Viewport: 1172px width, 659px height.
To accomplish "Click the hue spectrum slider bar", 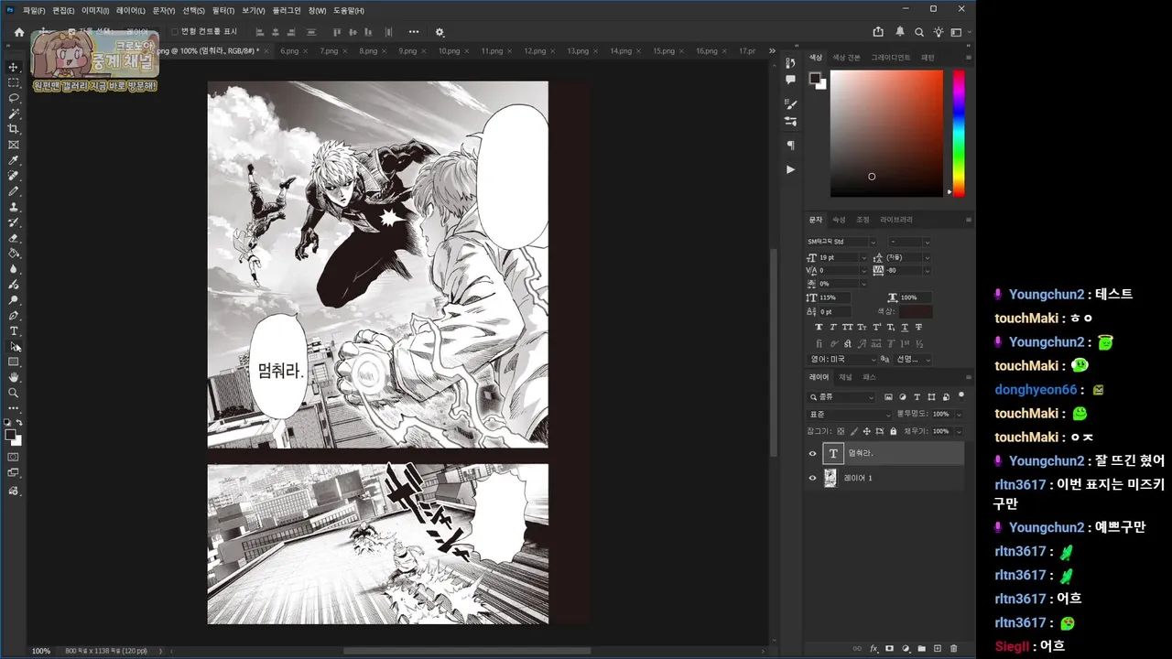I will point(959,133).
